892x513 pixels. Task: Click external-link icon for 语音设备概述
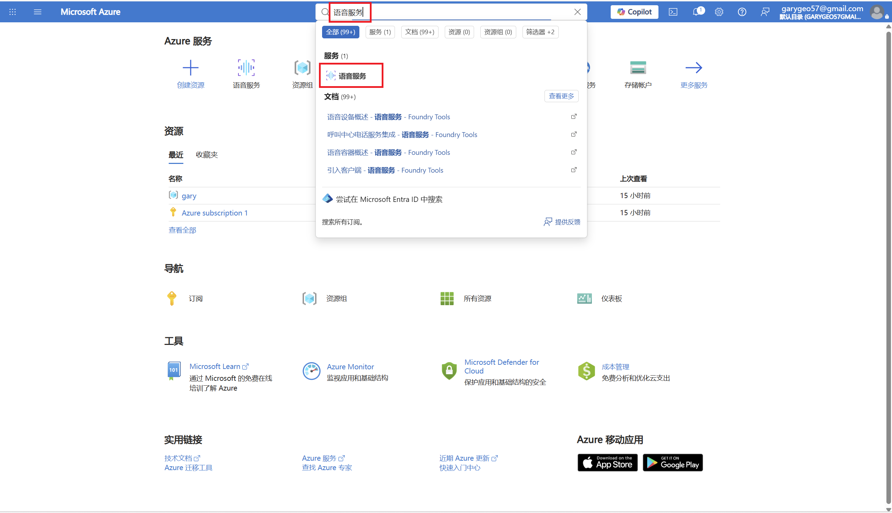574,116
